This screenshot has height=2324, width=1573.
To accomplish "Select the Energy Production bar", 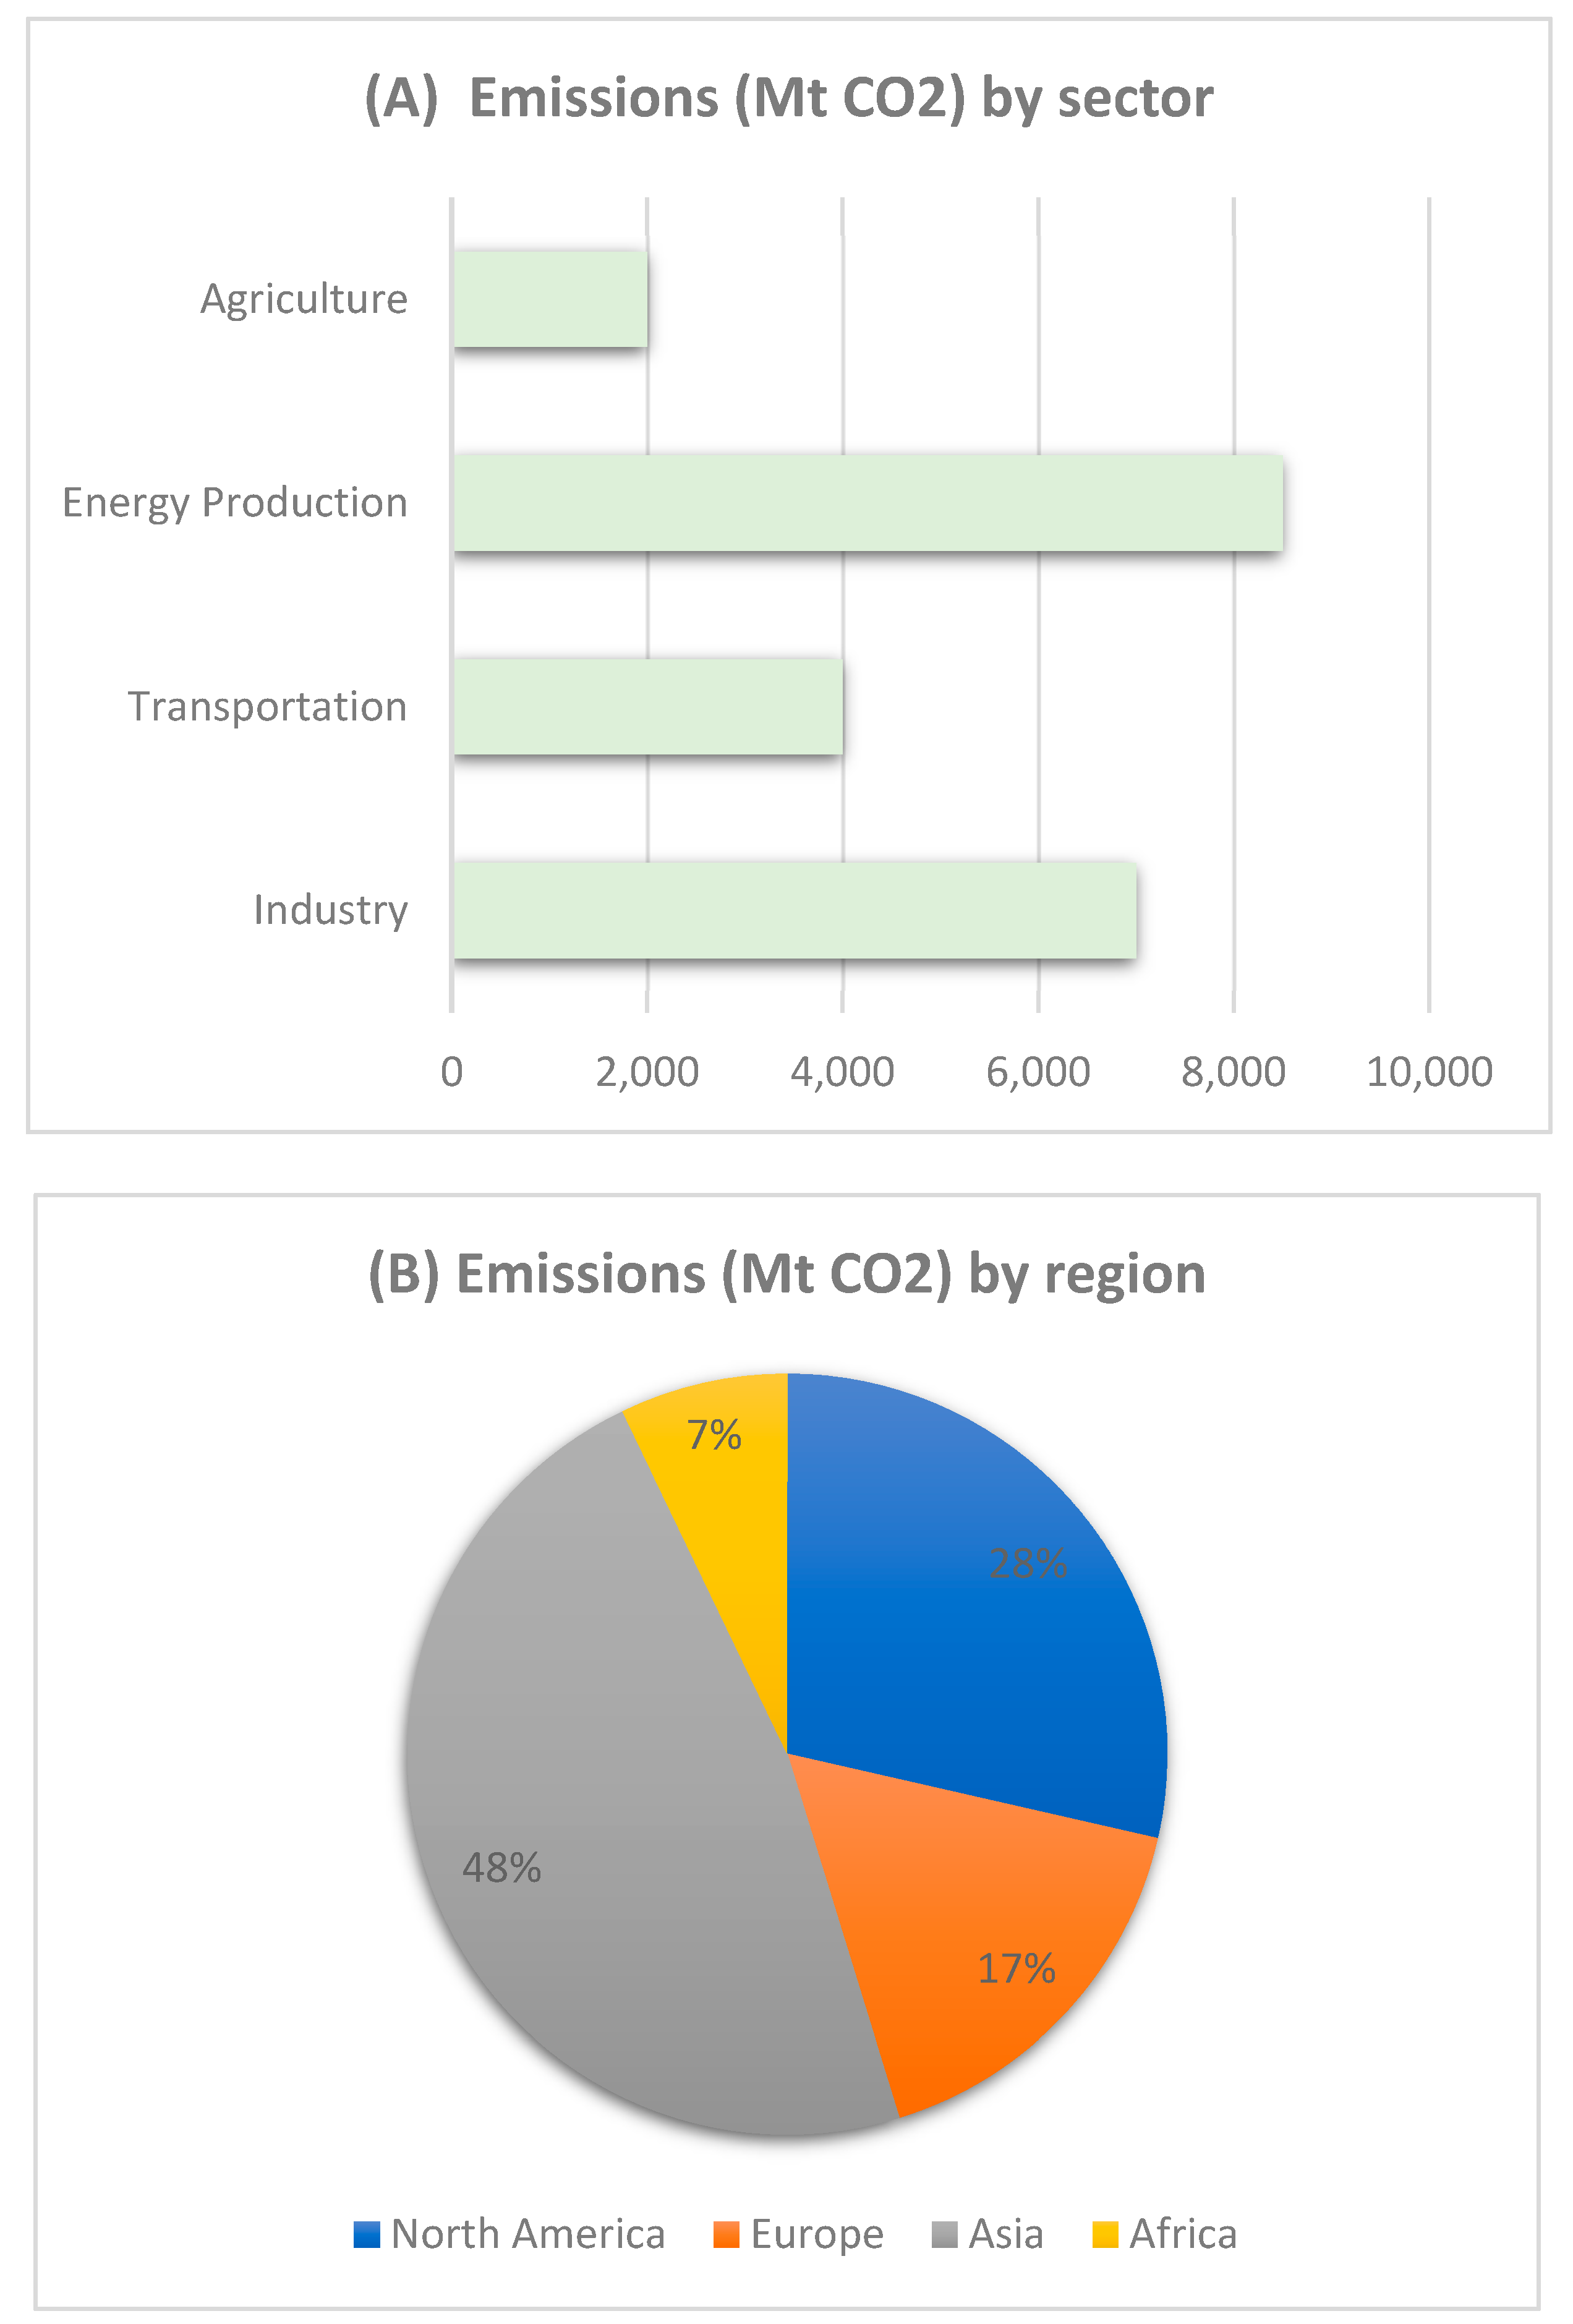I will (x=868, y=502).
